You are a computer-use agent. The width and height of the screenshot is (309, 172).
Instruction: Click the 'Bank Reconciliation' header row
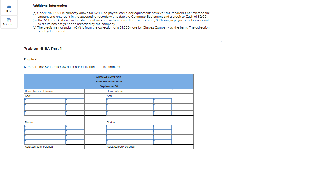point(109,82)
